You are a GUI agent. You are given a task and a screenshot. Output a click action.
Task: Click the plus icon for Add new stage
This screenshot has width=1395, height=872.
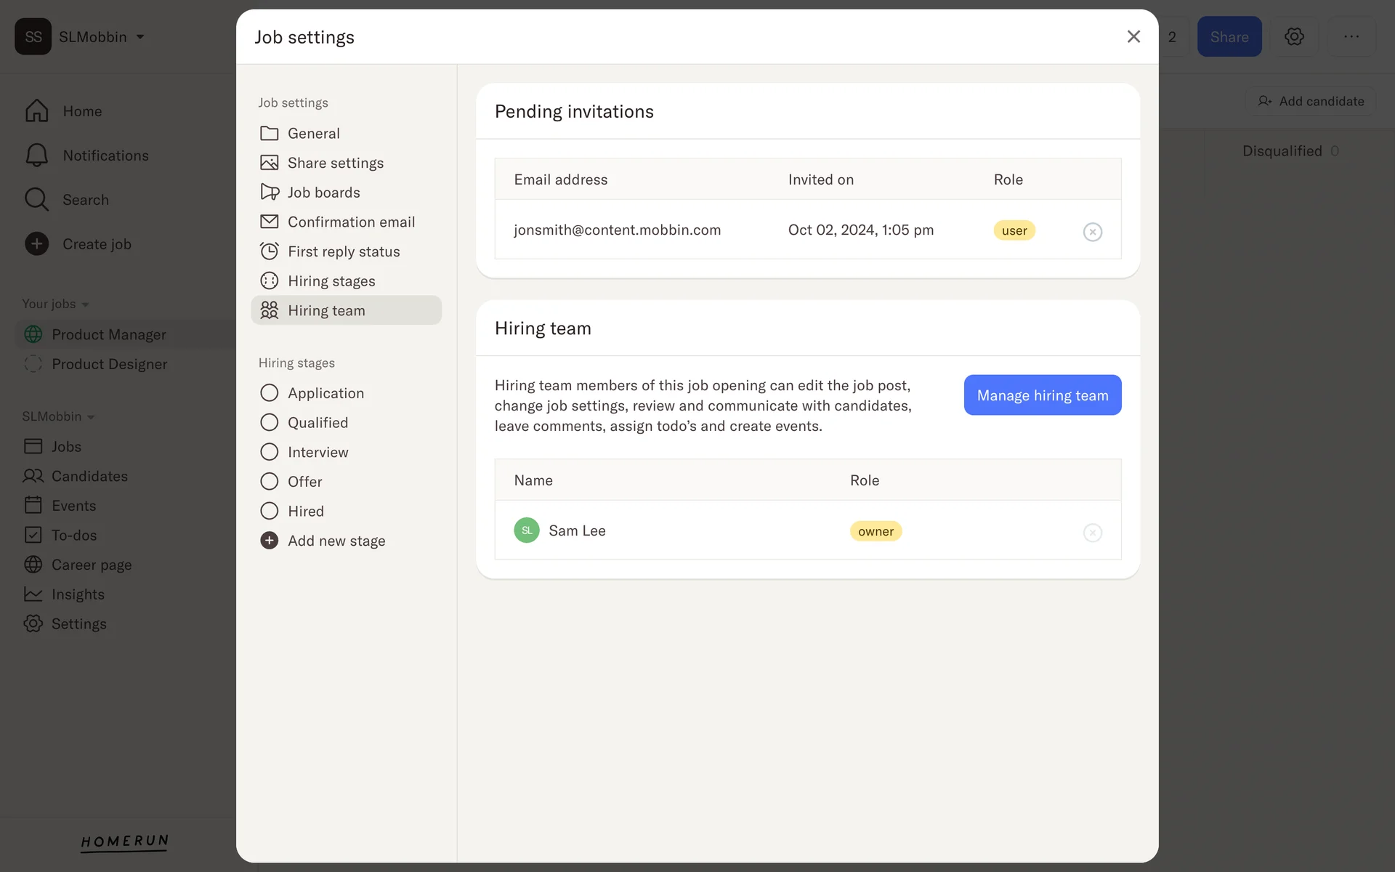pos(269,541)
